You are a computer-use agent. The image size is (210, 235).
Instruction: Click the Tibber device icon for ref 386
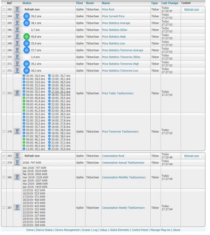(17, 177)
